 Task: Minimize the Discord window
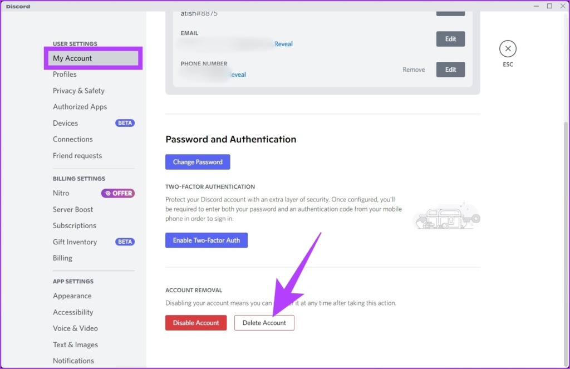(536, 6)
